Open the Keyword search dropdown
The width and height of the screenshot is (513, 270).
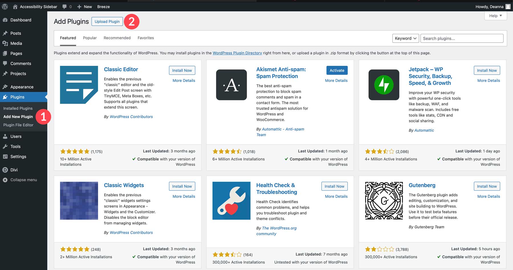click(x=405, y=38)
